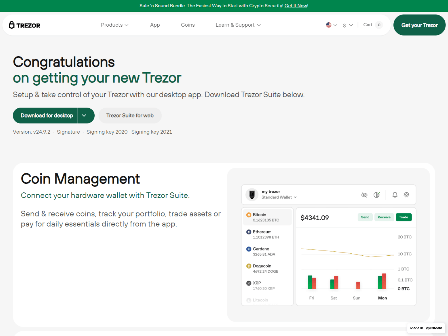The width and height of the screenshot is (448, 336).
Task: Open the US flag language selector
Action: (332, 25)
